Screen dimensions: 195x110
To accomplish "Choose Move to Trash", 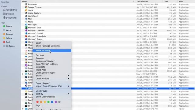I will click(52, 50).
